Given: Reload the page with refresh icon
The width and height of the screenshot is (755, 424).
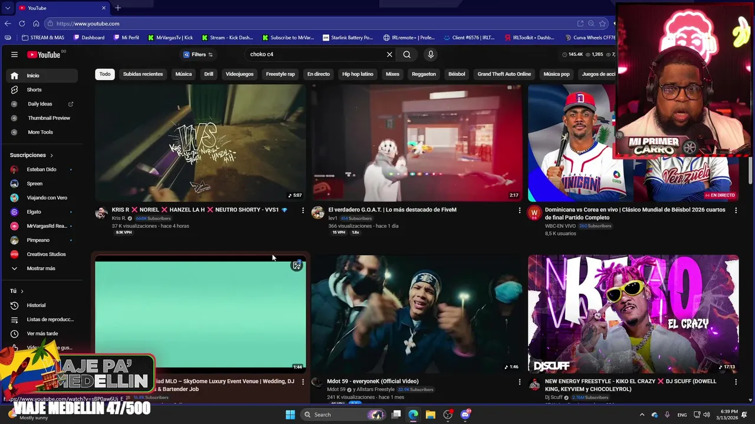Looking at the screenshot, I should 22,24.
